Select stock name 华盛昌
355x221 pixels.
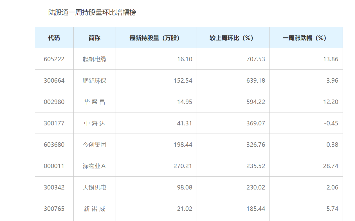coord(95,102)
